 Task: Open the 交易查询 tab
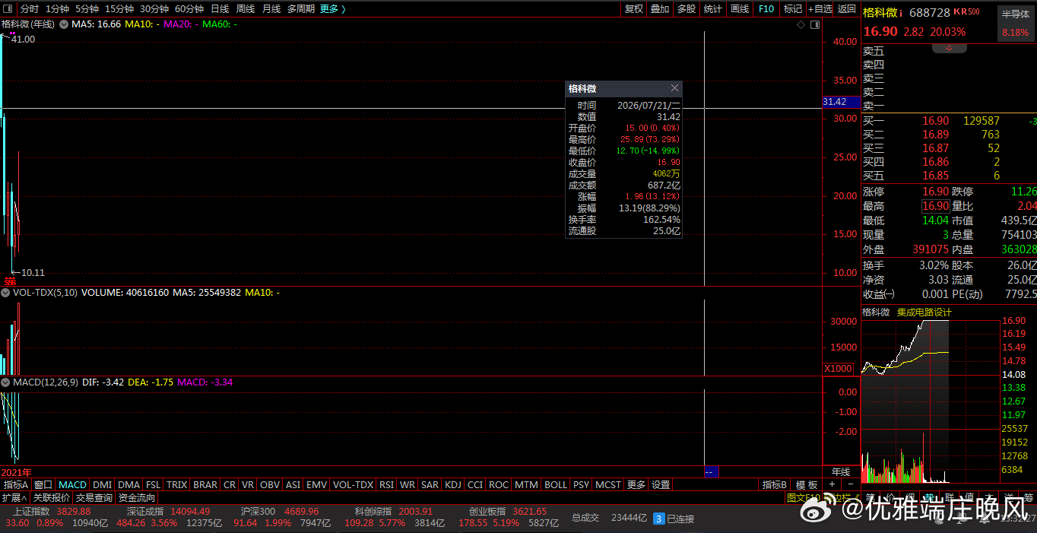point(94,497)
